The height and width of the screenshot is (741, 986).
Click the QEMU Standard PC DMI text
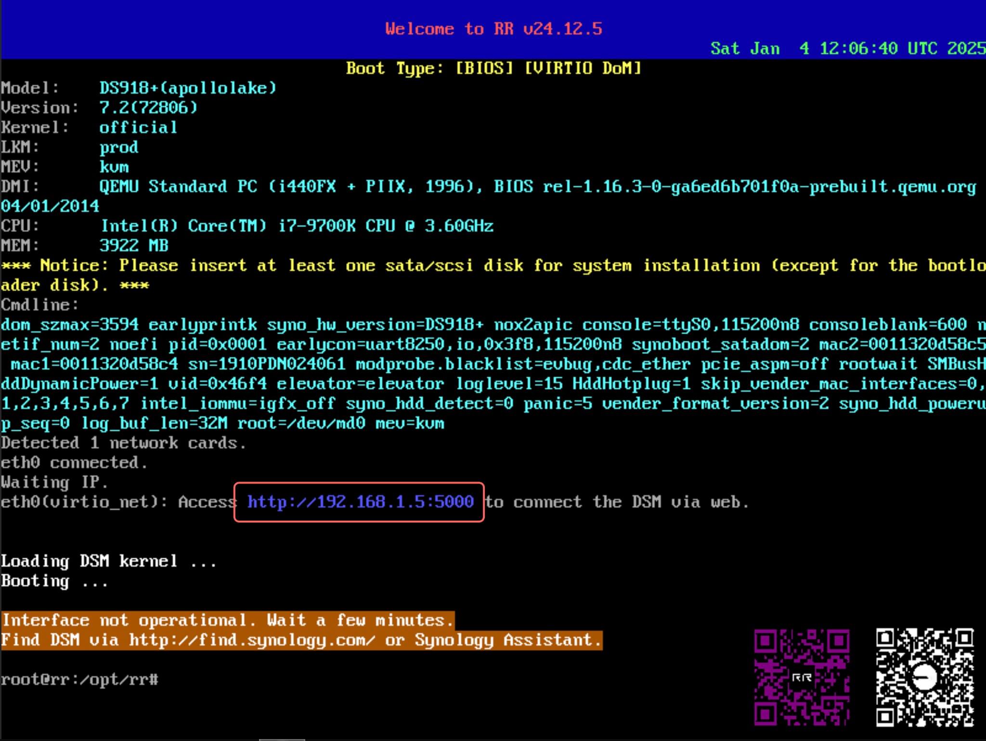pyautogui.click(x=289, y=187)
